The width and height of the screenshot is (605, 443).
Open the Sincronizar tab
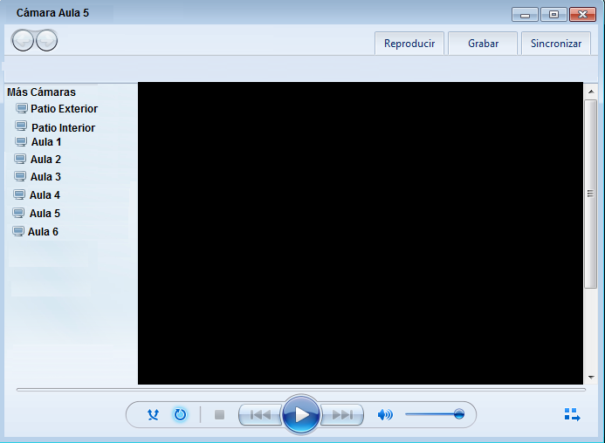pyautogui.click(x=556, y=44)
